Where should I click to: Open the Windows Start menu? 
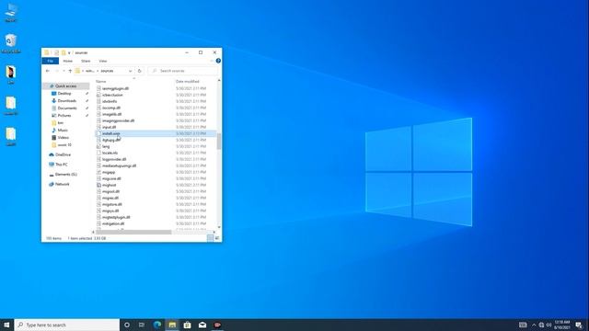coord(6,325)
